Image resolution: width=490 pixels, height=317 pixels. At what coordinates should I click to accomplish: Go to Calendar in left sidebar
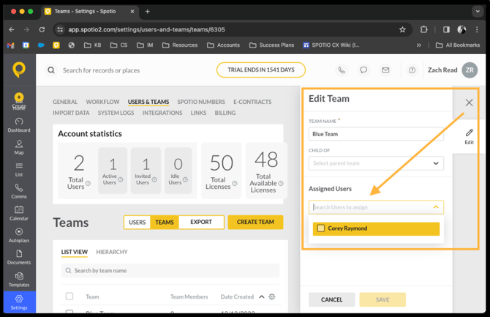pyautogui.click(x=19, y=213)
